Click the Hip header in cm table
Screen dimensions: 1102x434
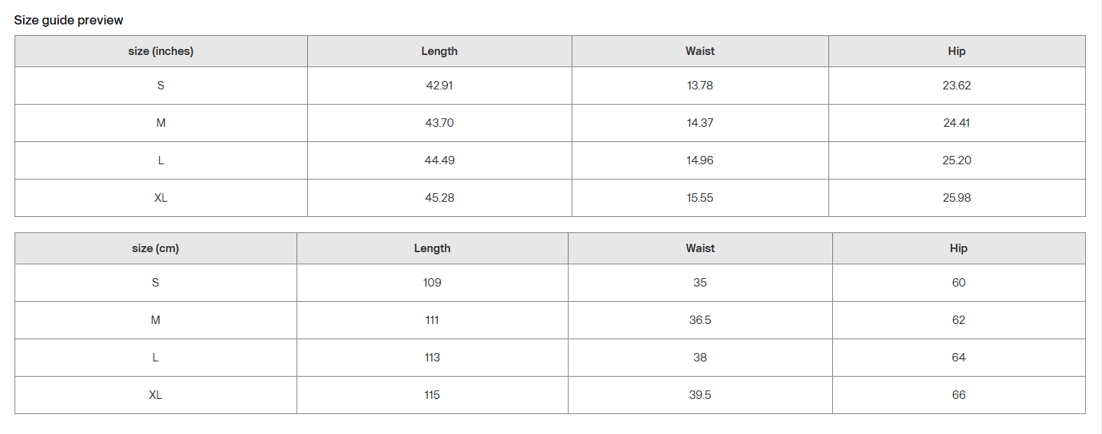click(959, 248)
